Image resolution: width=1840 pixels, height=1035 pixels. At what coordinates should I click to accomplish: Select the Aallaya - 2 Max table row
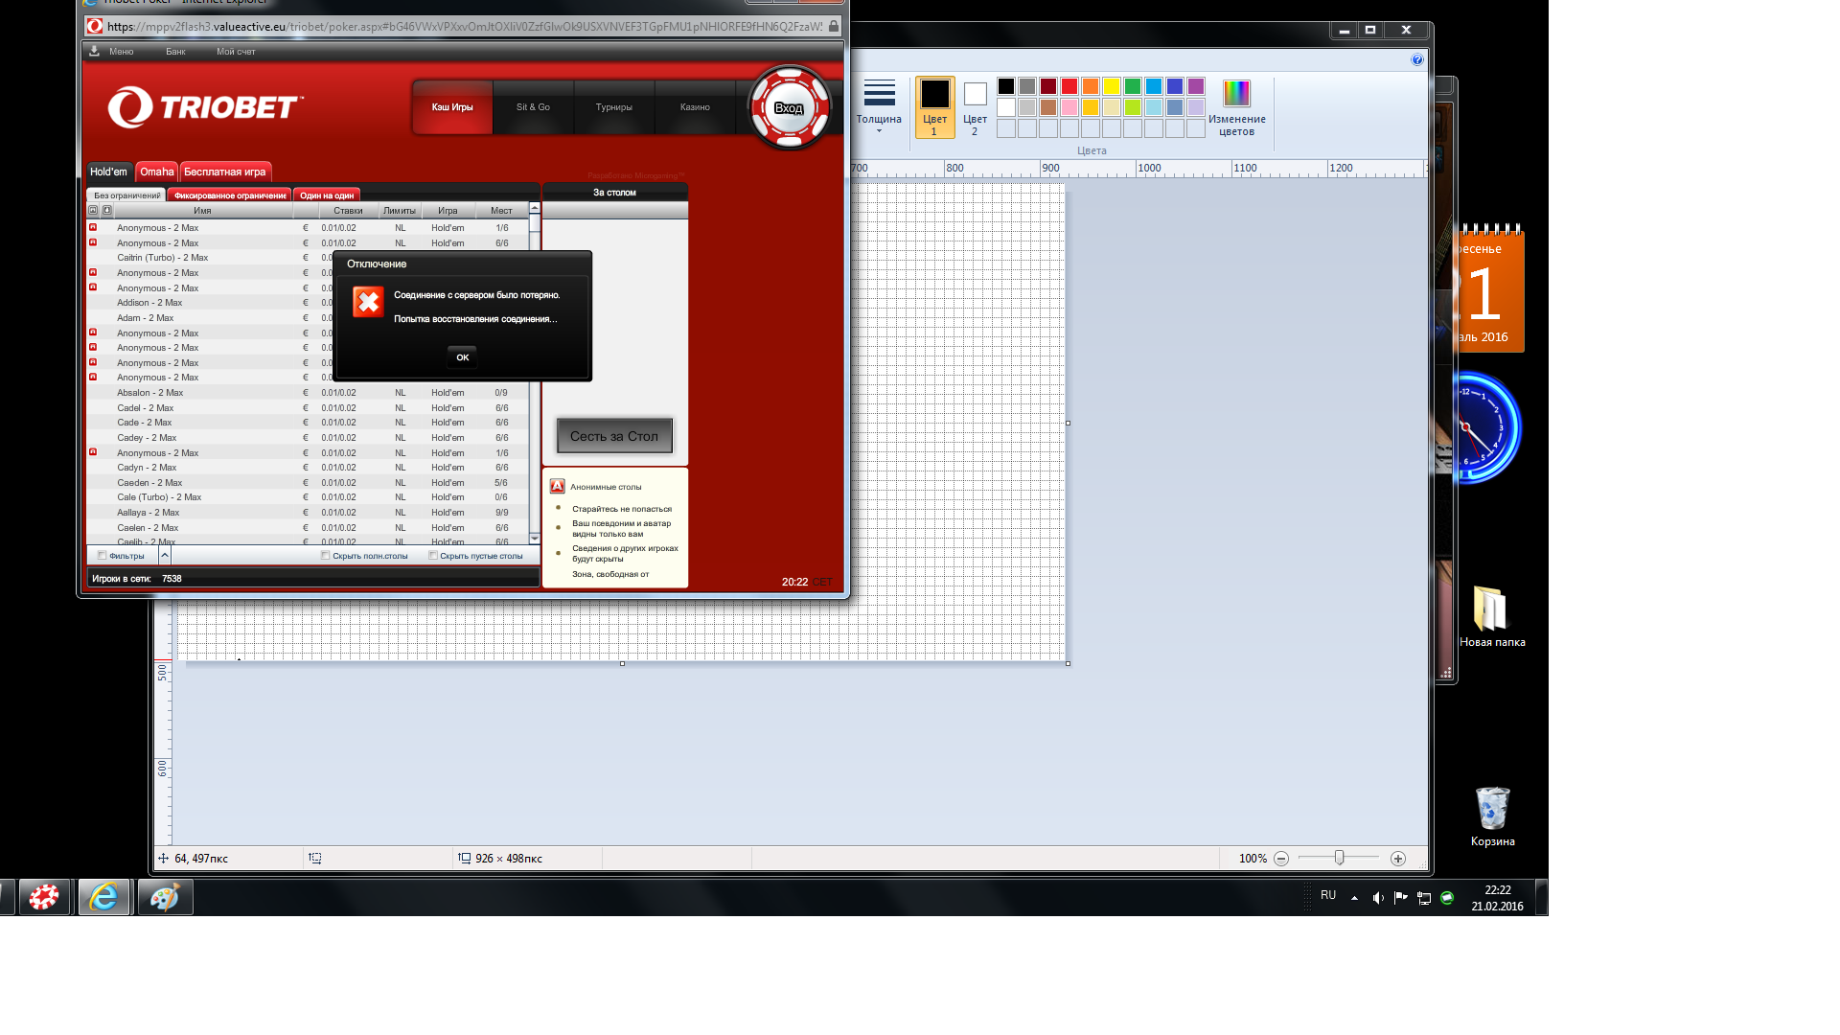click(x=308, y=513)
